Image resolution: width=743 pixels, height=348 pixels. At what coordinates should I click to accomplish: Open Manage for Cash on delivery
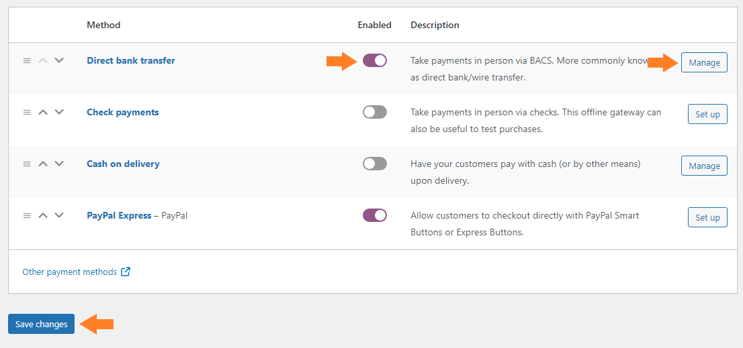(704, 166)
